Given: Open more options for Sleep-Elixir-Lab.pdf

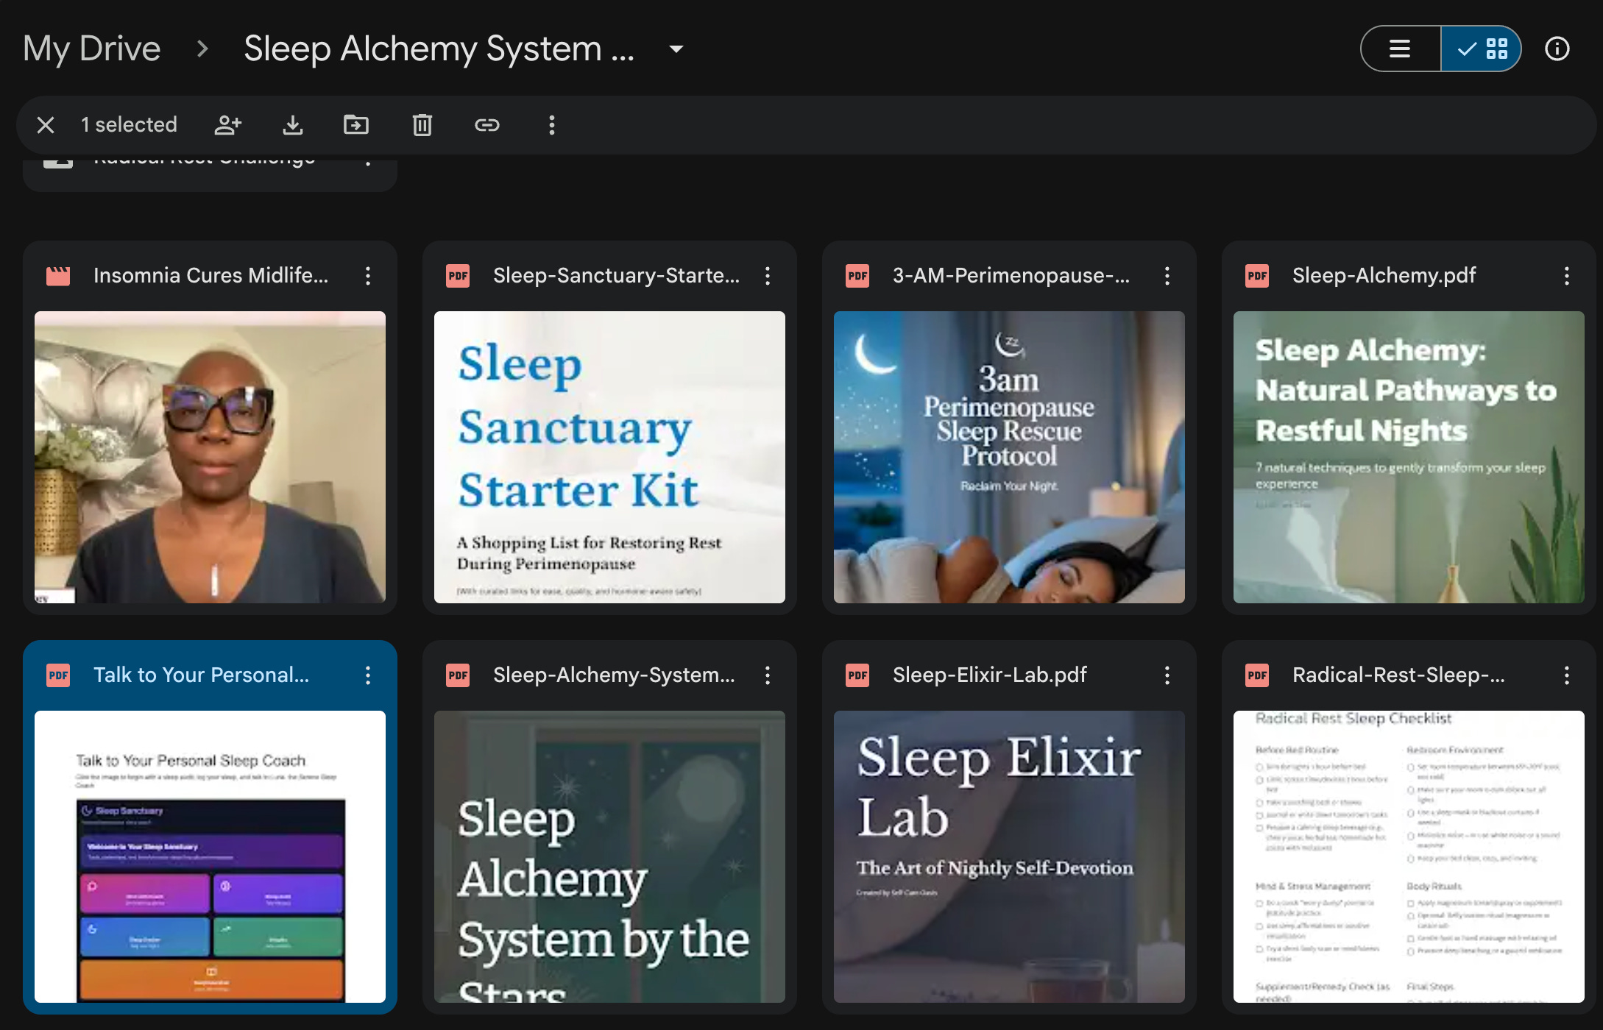Looking at the screenshot, I should click(x=1167, y=675).
